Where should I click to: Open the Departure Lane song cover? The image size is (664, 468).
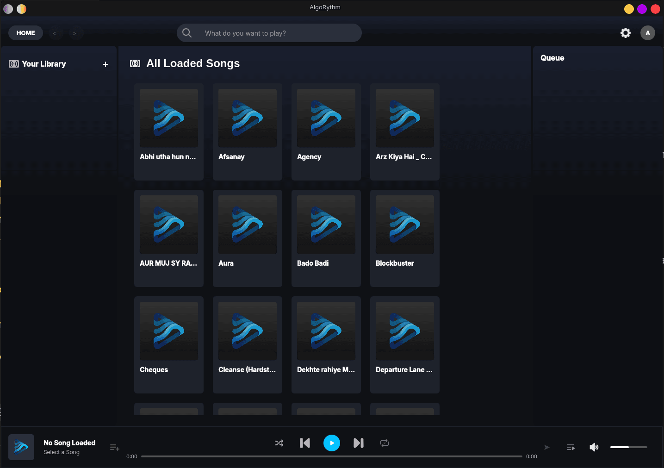(405, 331)
